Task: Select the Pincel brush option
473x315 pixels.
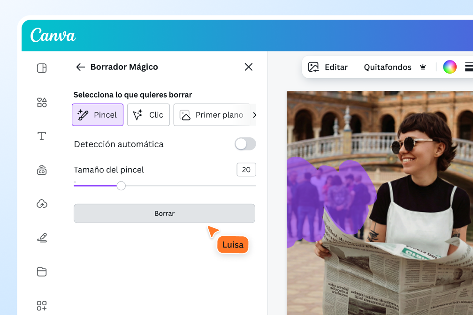Action: [x=98, y=115]
